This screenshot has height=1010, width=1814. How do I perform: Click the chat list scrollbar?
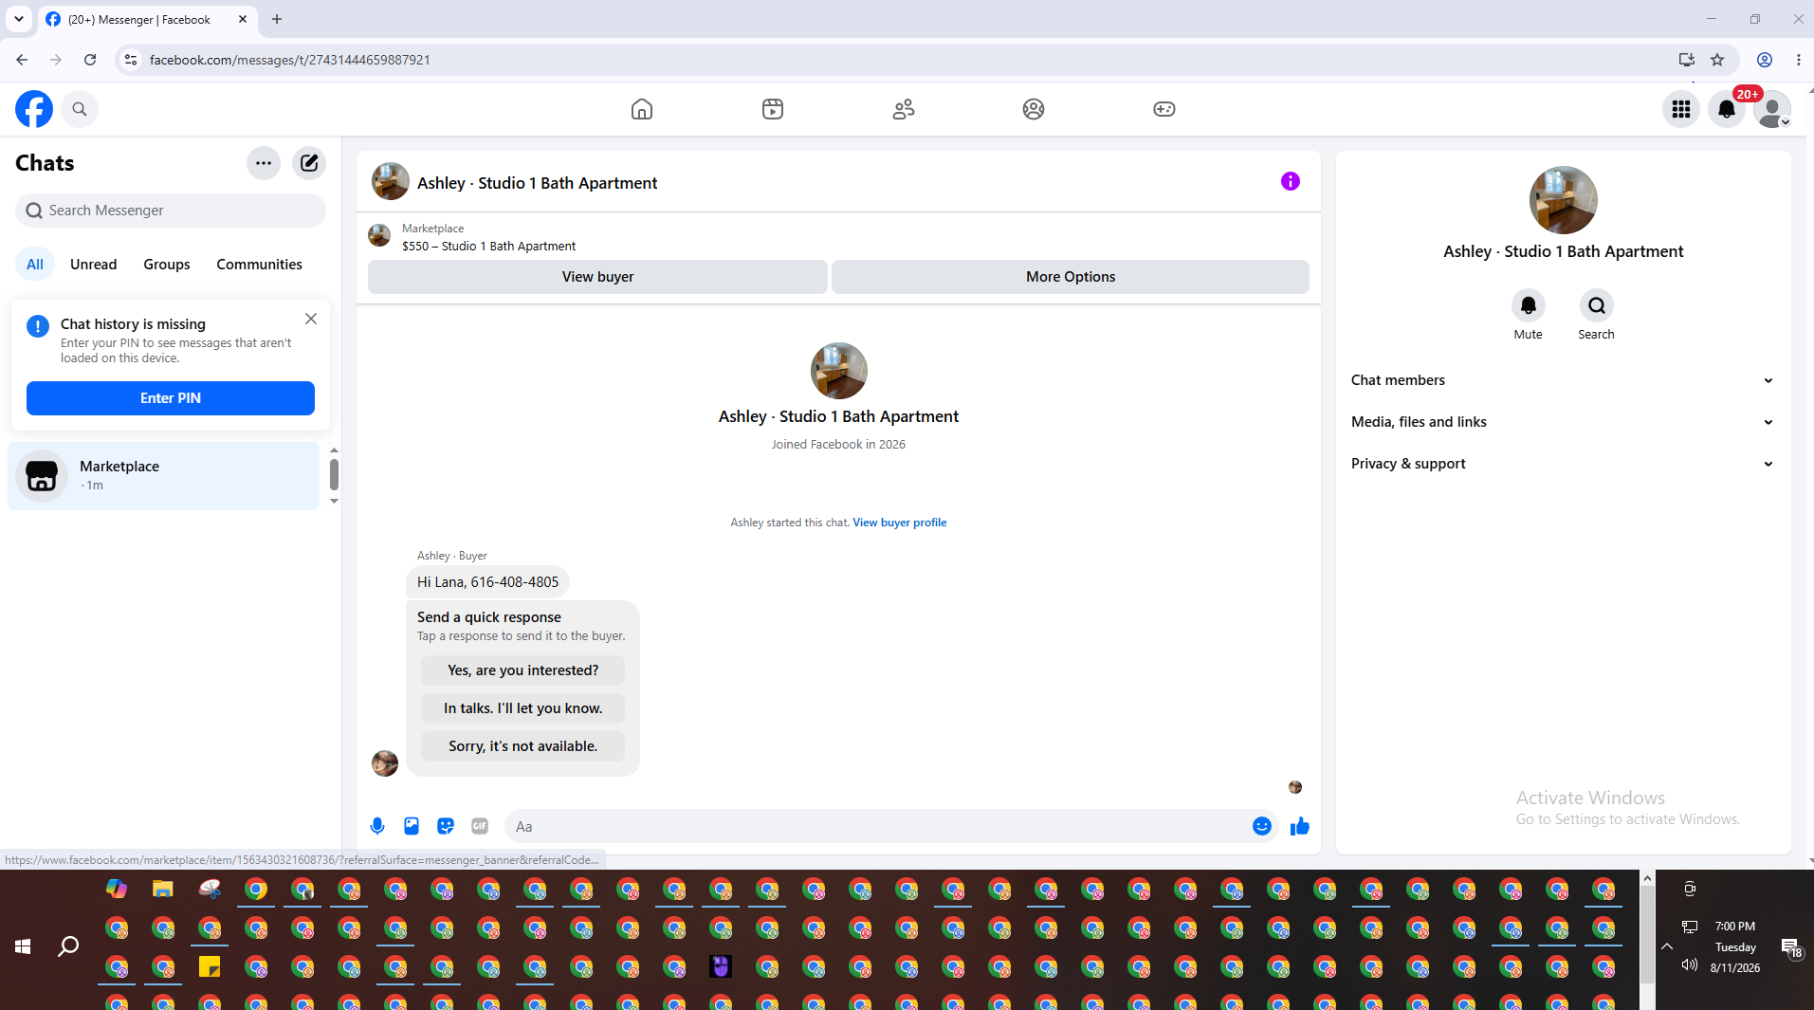334,475
